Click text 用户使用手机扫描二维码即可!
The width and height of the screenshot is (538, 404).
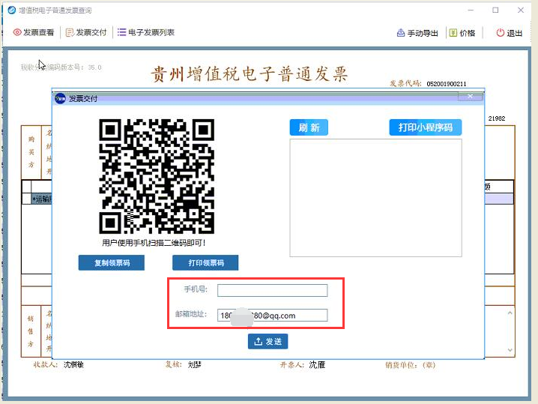pyautogui.click(x=154, y=243)
